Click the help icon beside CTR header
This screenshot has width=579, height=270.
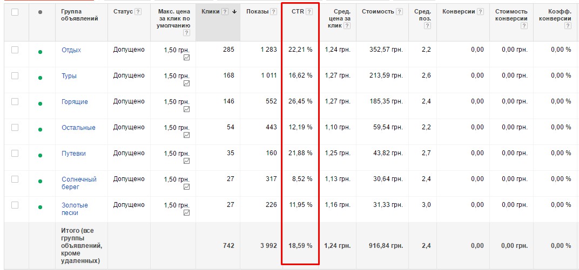click(x=309, y=12)
